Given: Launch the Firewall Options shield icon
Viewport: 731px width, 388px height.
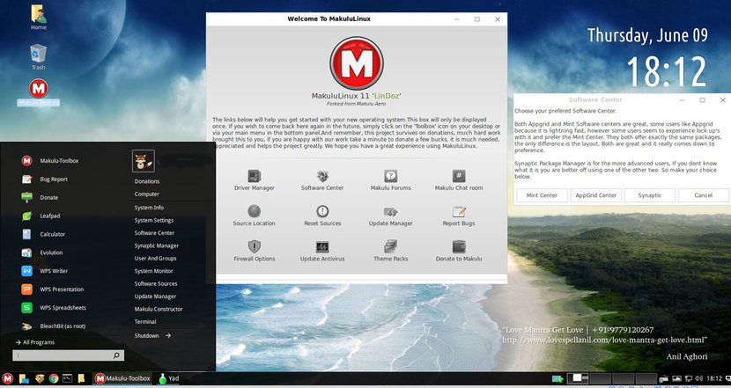Looking at the screenshot, I should point(254,247).
